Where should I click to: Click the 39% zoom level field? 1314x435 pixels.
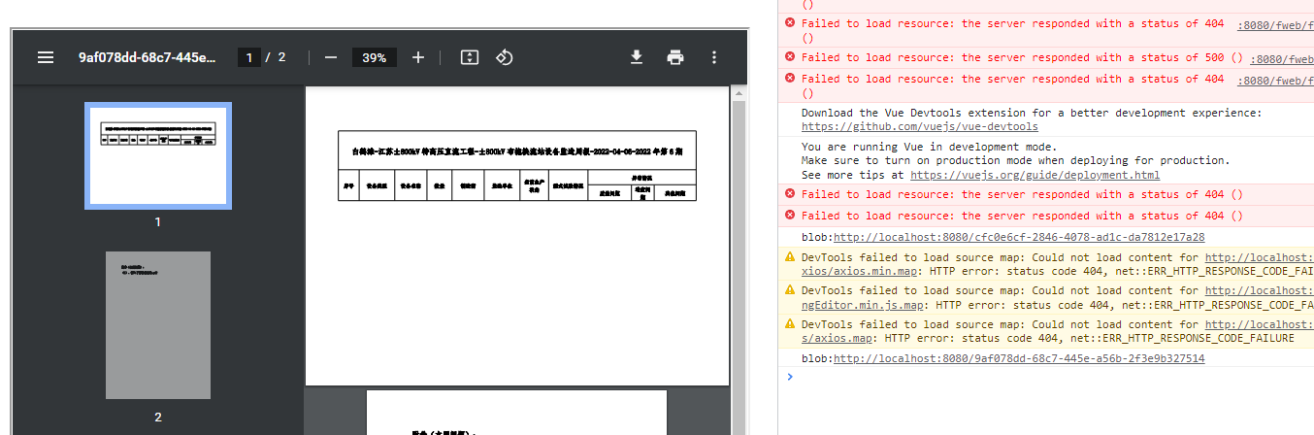pos(375,57)
